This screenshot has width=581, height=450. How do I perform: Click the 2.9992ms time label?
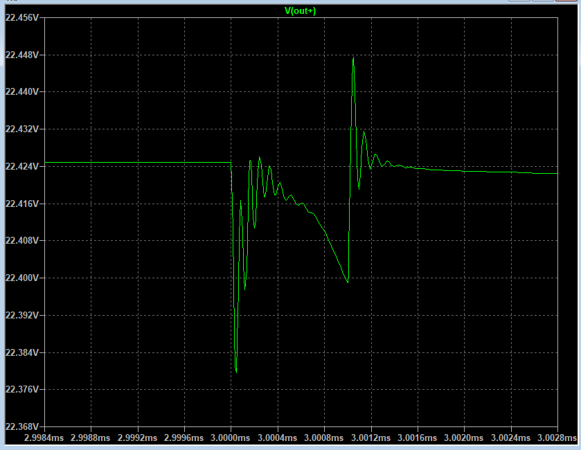pos(138,438)
